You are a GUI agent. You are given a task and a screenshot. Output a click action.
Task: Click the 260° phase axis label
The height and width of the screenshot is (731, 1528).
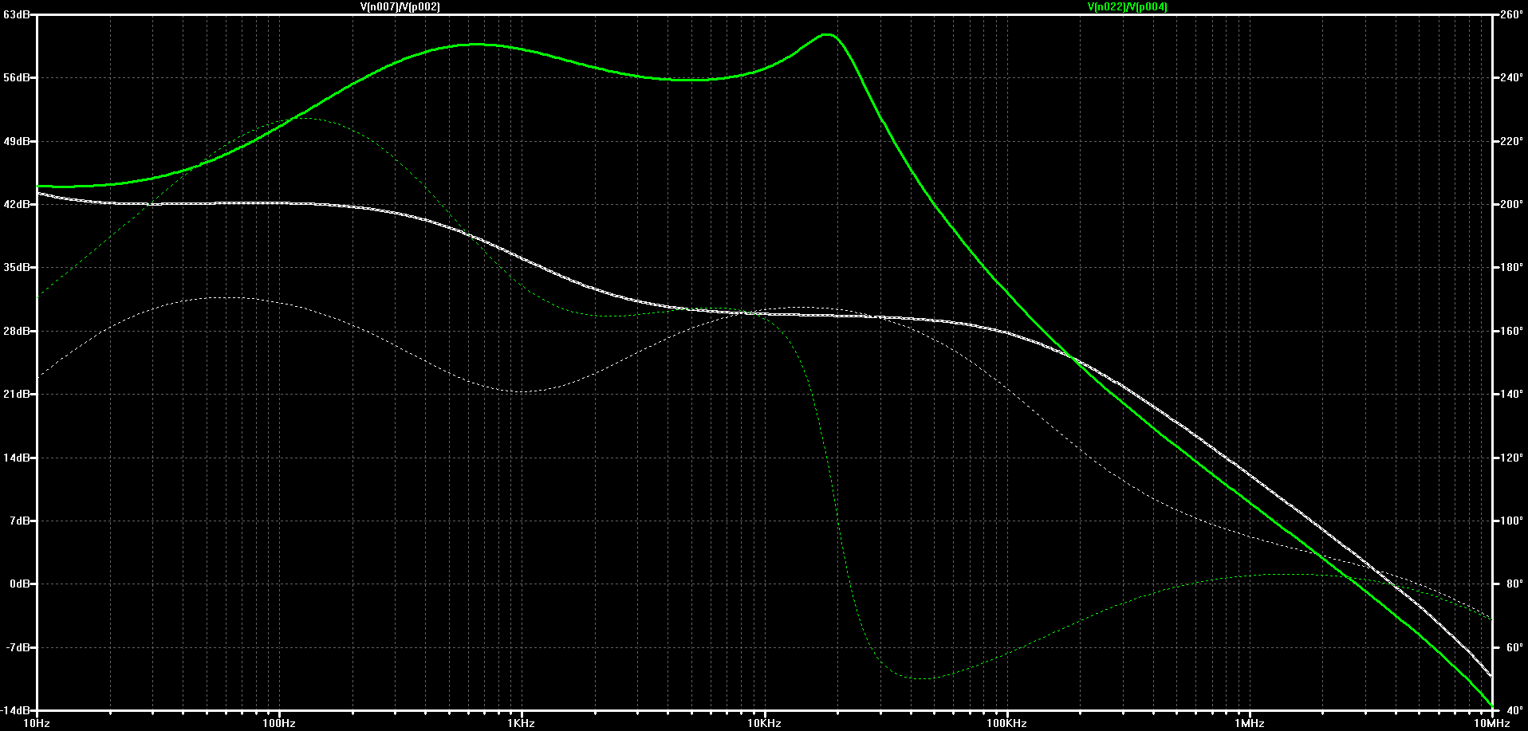(1511, 14)
